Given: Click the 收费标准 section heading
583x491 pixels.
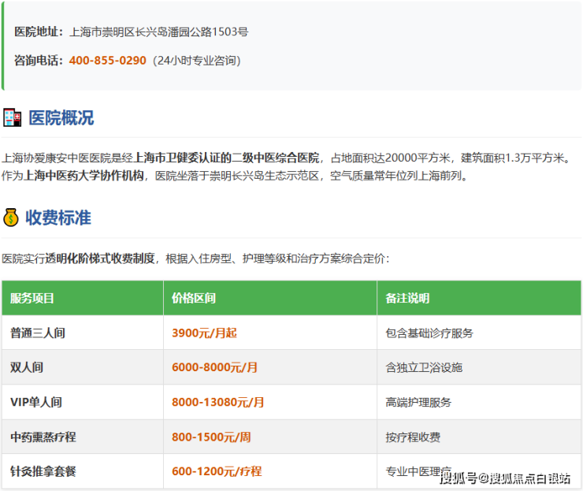Looking at the screenshot, I should tap(58, 218).
